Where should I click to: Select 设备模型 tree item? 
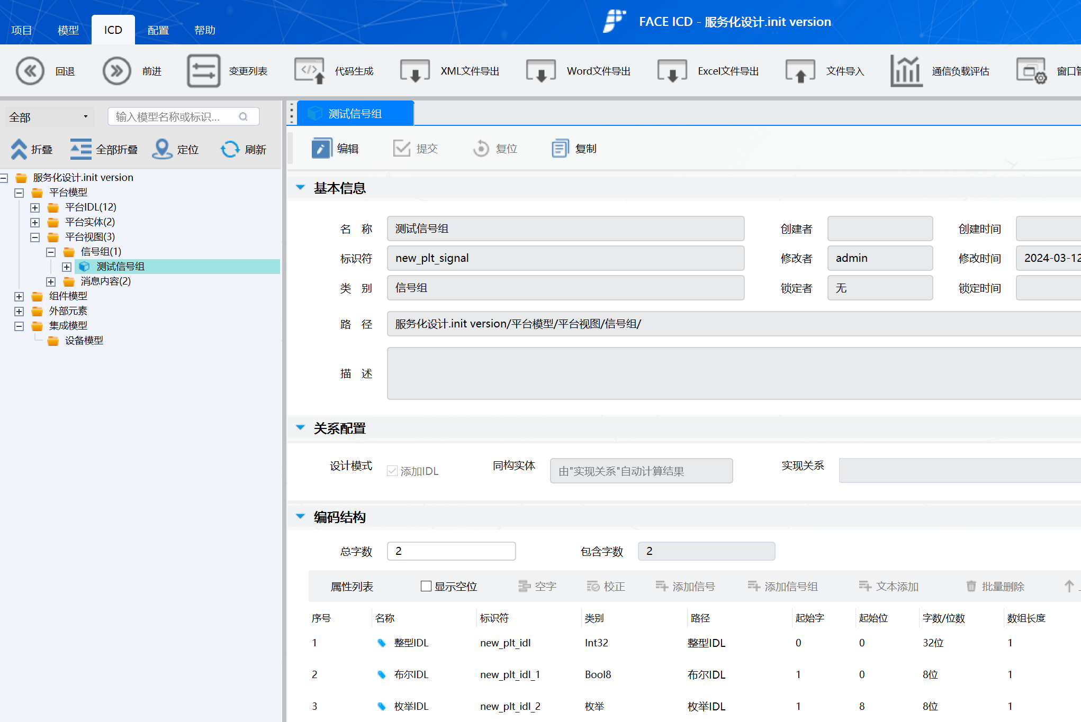pyautogui.click(x=84, y=341)
